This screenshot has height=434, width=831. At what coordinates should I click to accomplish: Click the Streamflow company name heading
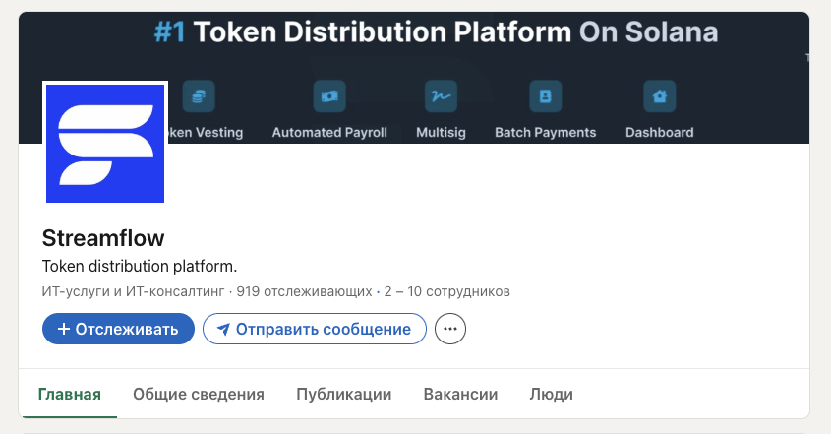(103, 239)
